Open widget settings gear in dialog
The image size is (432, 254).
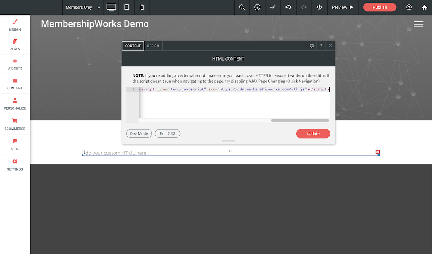point(312,46)
